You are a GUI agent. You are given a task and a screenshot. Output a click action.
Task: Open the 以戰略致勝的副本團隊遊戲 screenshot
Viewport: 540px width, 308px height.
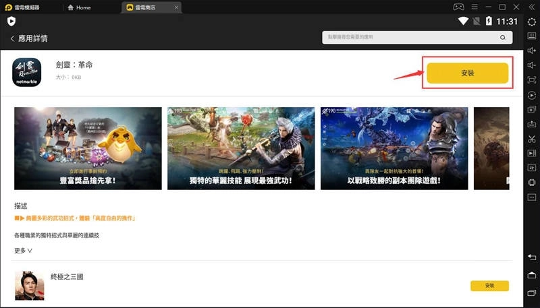pos(394,148)
